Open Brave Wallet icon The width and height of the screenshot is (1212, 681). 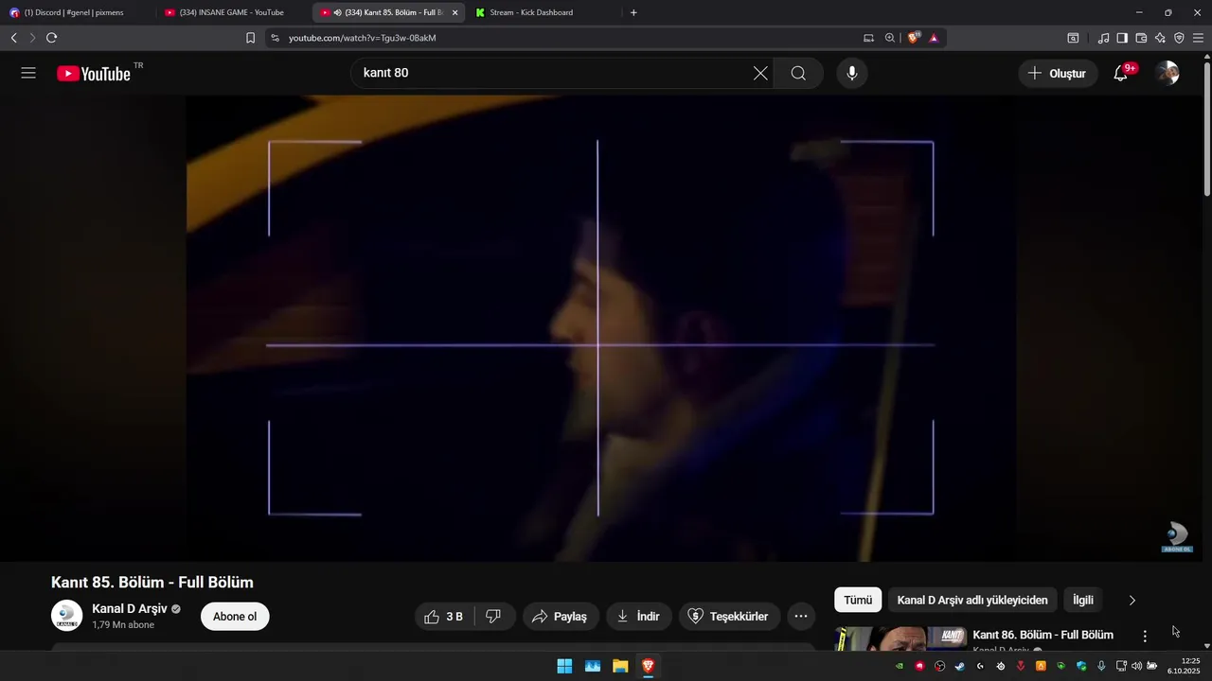[x=1141, y=38]
